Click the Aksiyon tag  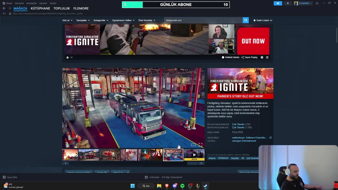click(212, 158)
